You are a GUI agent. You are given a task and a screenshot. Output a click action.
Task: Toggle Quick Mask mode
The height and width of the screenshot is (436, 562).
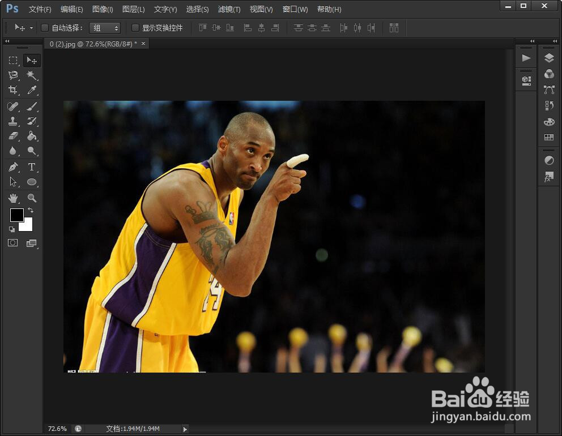[13, 243]
